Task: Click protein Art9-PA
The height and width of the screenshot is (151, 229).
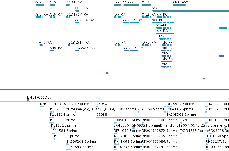Action: (41, 45)
